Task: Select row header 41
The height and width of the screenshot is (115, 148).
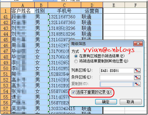Action: [x=6, y=17]
